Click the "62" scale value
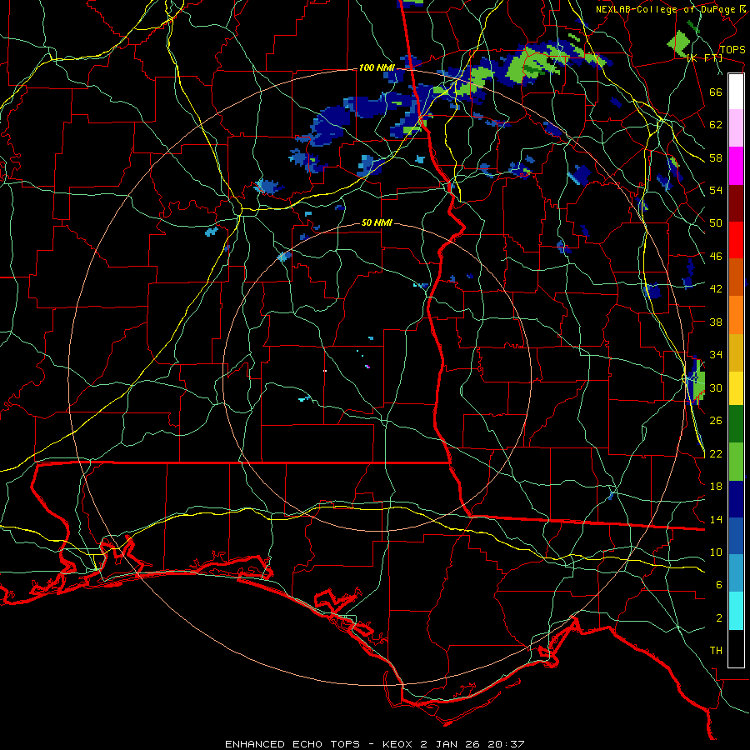 (716, 125)
